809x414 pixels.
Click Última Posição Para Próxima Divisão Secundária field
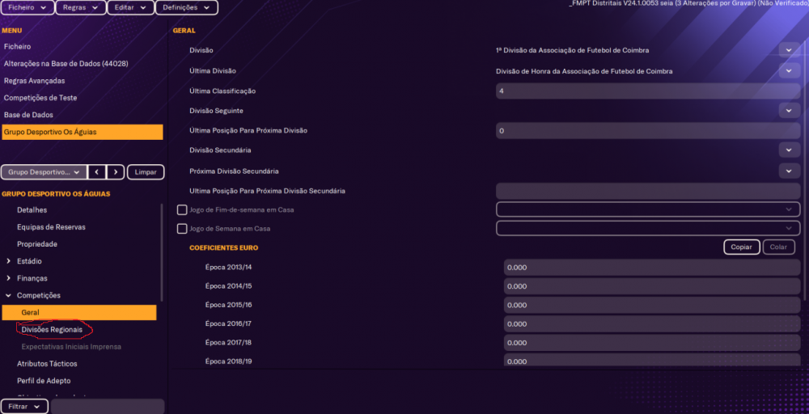coord(648,191)
